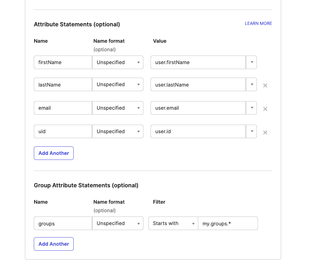
Task: Select the groups name input field
Action: (63, 223)
